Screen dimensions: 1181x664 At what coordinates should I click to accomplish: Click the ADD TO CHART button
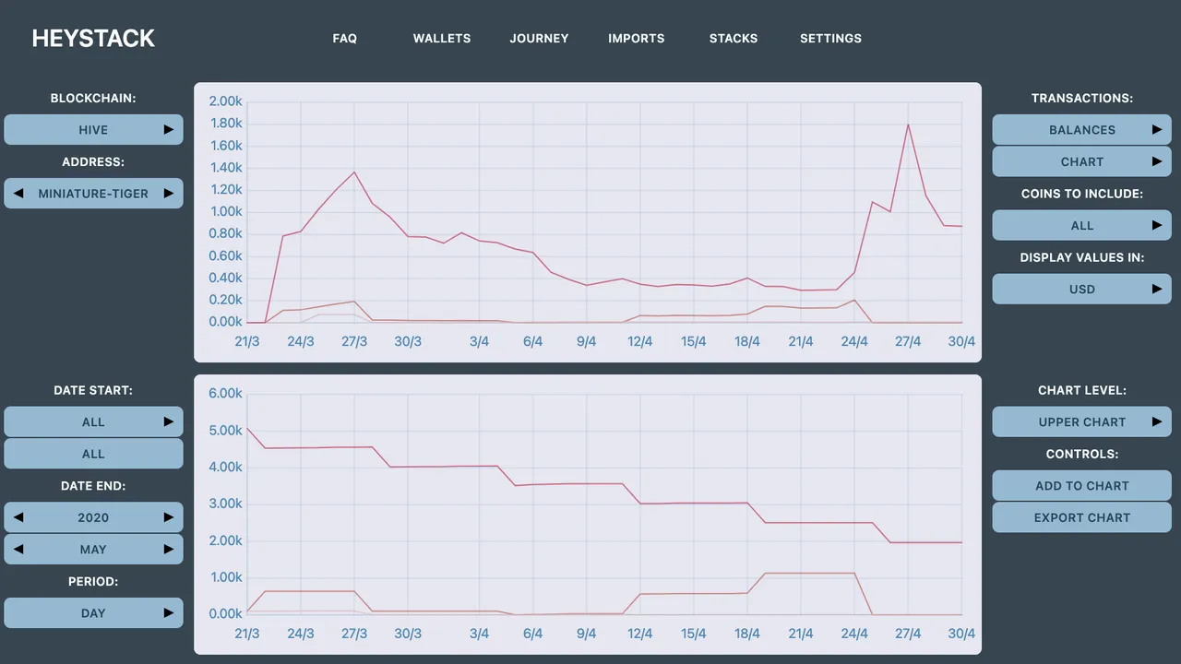1081,485
